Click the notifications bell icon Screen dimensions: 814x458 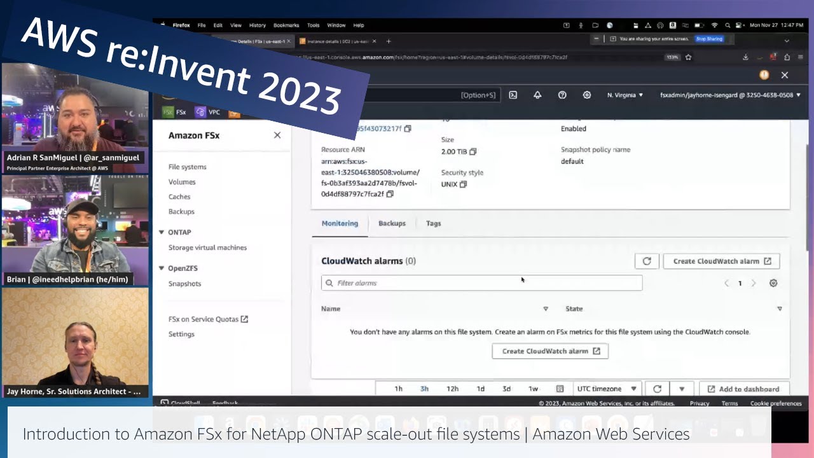point(537,95)
